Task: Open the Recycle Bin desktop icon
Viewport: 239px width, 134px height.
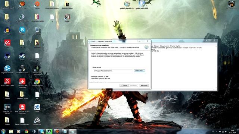Action: 37,31
